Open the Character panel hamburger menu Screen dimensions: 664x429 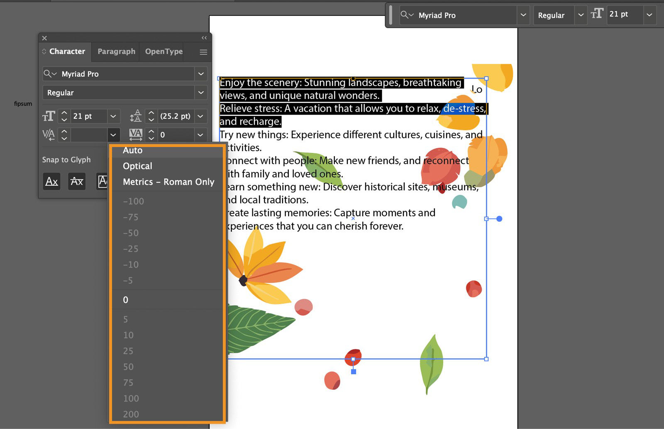point(203,52)
